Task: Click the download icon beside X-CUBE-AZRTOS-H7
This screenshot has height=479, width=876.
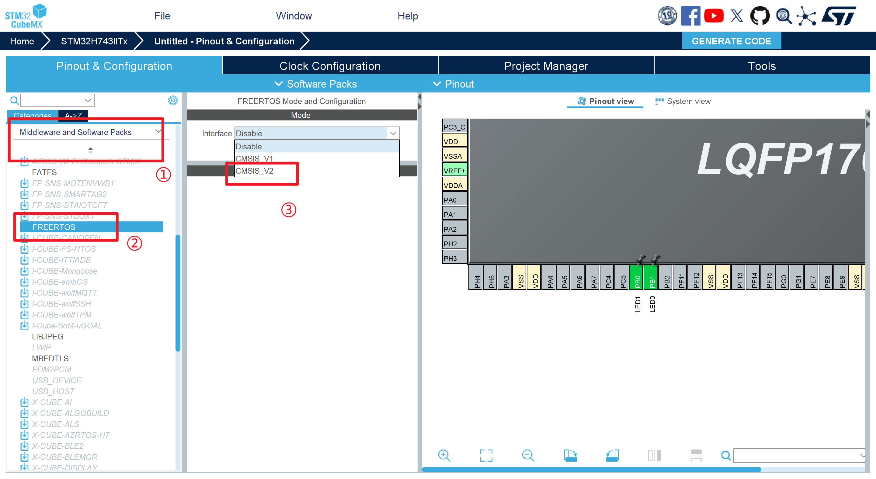Action: [24, 435]
